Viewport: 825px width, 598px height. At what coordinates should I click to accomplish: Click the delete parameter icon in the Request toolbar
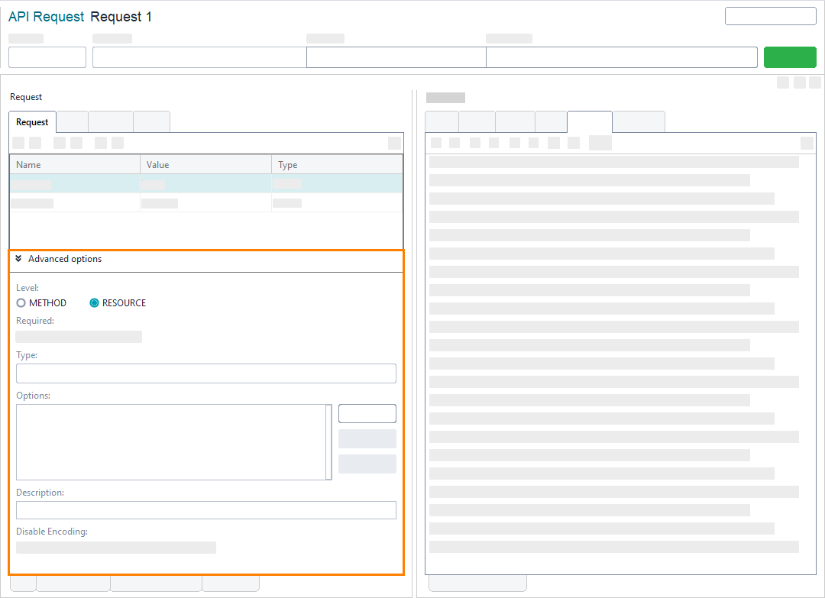click(34, 142)
